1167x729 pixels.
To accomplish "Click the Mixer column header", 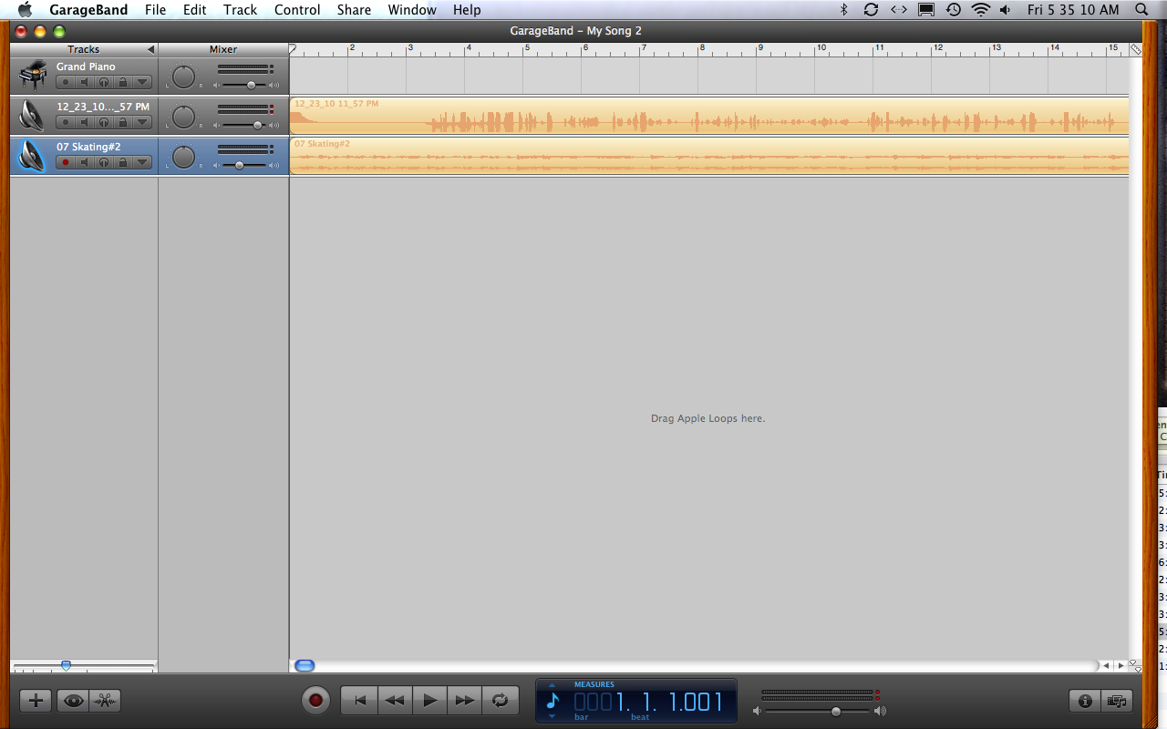I will click(223, 49).
